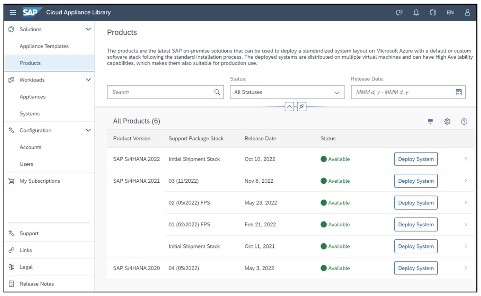Open Accounts under Configuration
The image size is (481, 296).
pyautogui.click(x=49, y=147)
